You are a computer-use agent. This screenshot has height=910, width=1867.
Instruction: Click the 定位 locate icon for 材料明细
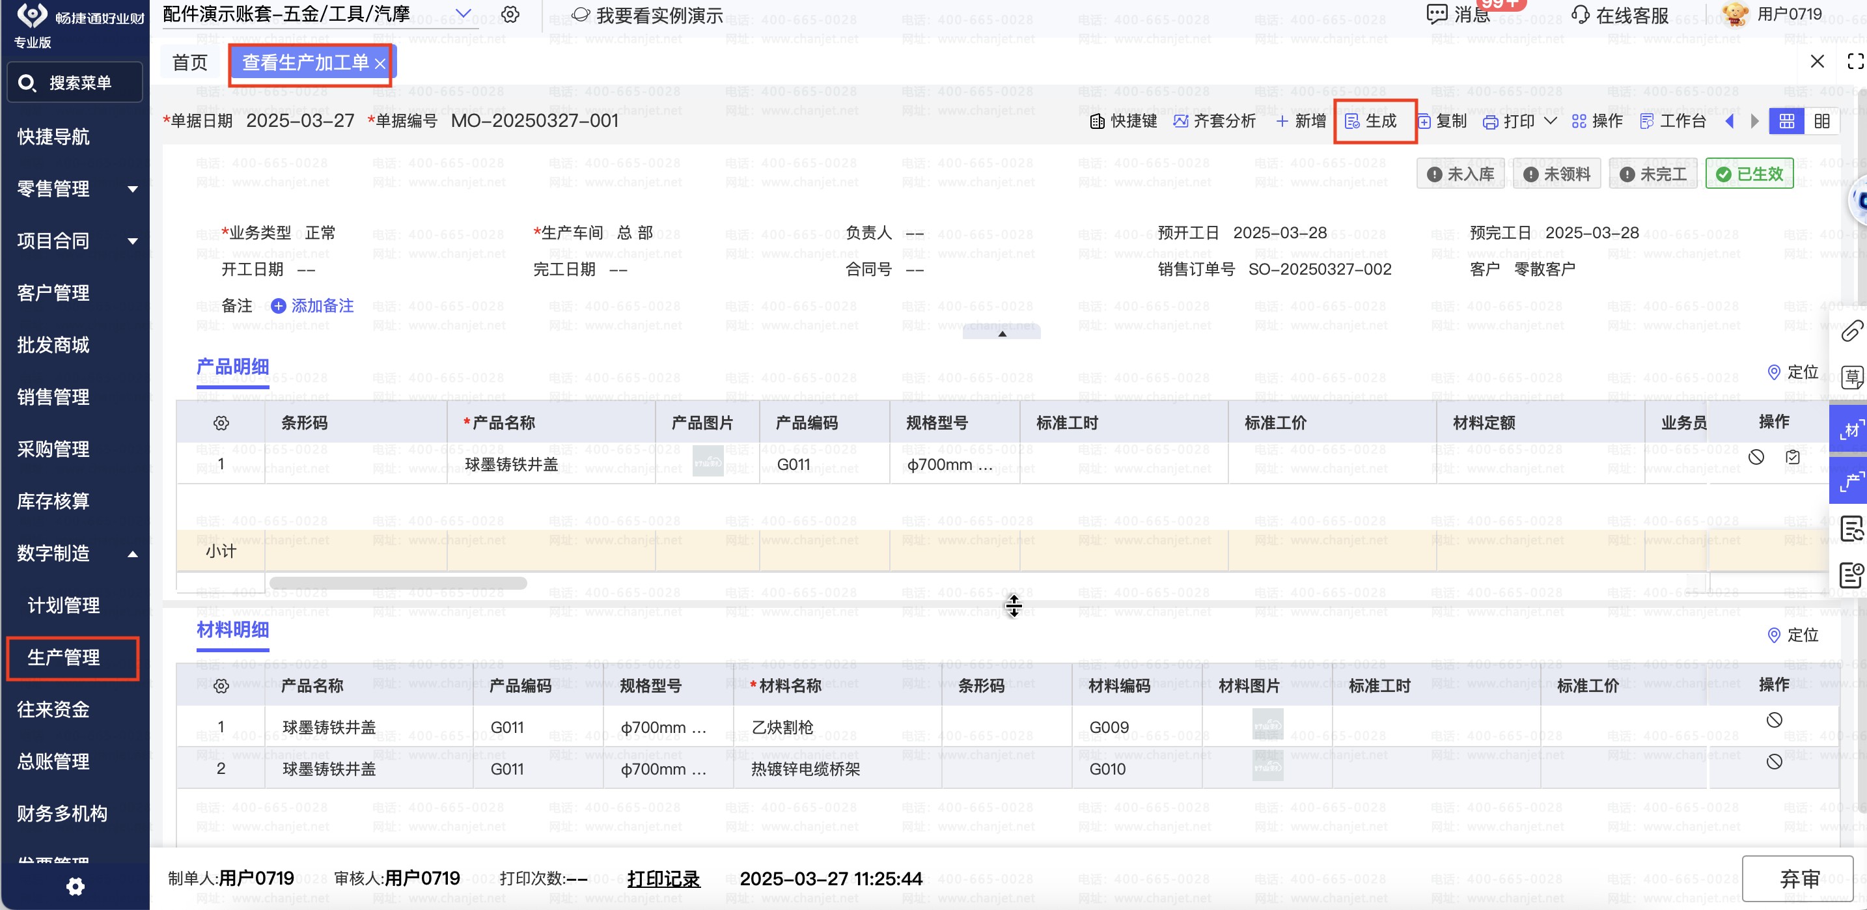tap(1773, 635)
